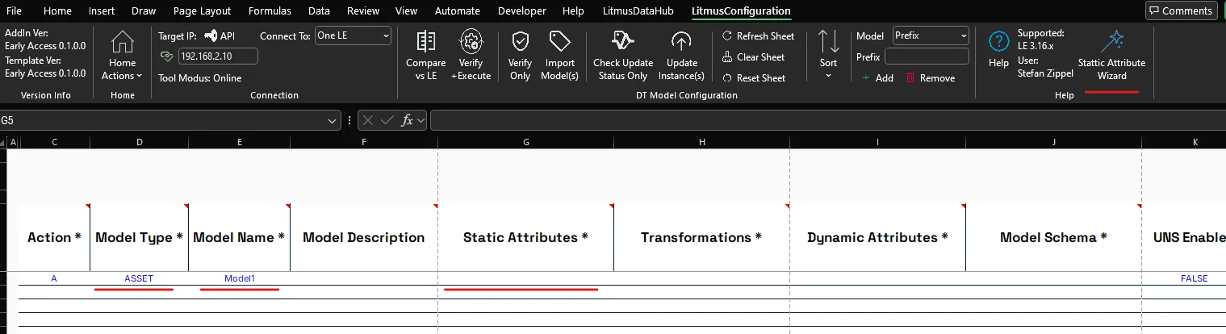Image resolution: width=1226 pixels, height=334 pixels.
Task: Switch to the Developer tab
Action: click(x=522, y=10)
